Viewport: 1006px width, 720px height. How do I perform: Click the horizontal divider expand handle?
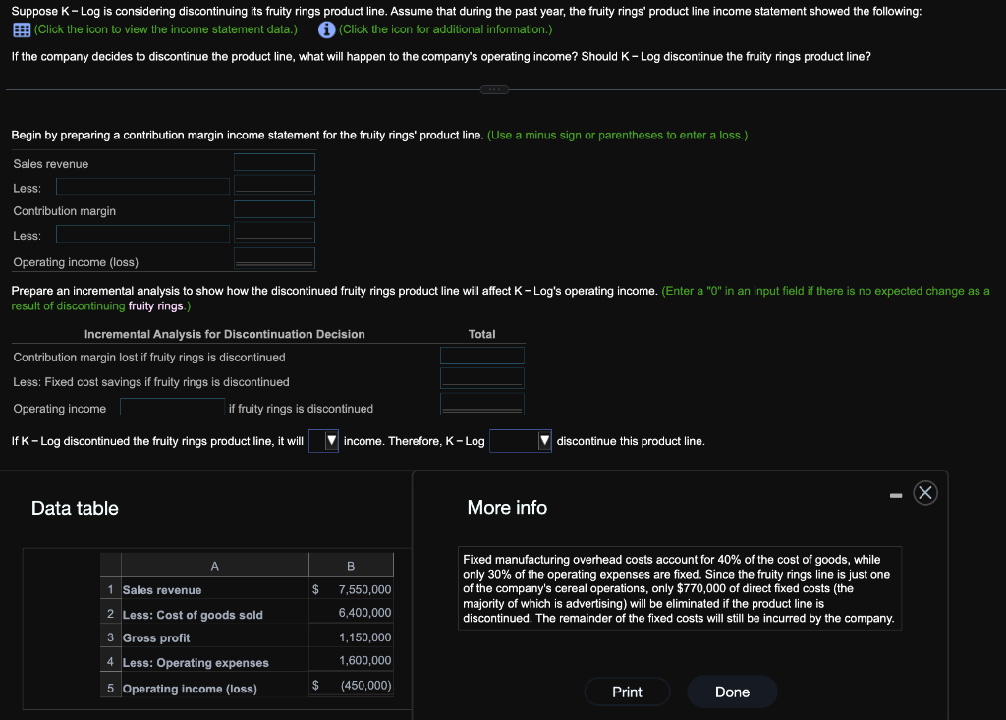pos(494,89)
